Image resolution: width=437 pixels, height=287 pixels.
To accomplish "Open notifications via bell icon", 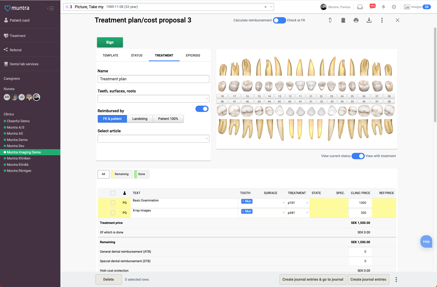I will pyautogui.click(x=383, y=7).
